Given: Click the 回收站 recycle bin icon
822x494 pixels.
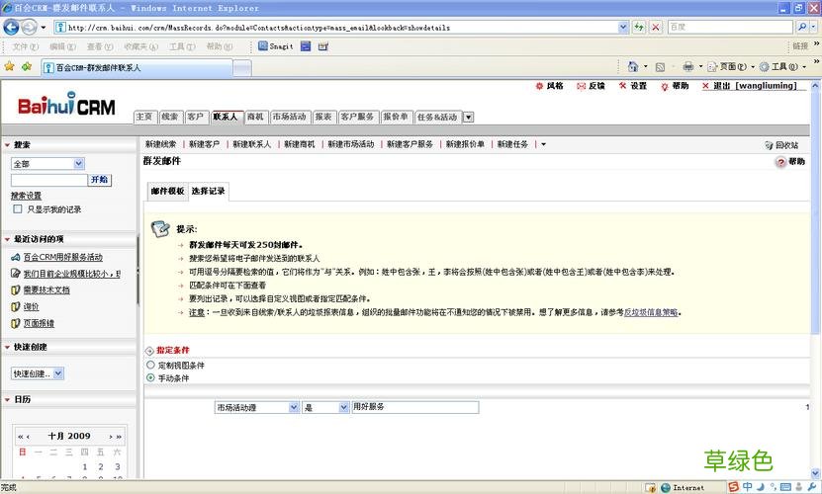Looking at the screenshot, I should click(x=769, y=145).
